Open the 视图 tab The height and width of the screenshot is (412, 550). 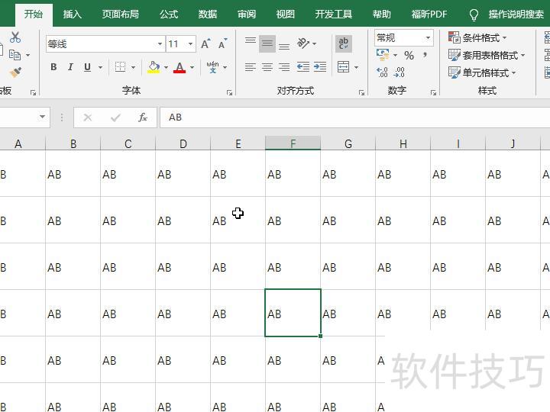(285, 14)
